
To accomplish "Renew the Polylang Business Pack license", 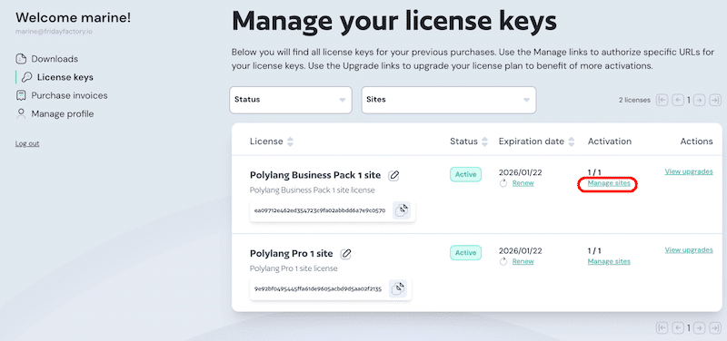I will pyautogui.click(x=523, y=183).
